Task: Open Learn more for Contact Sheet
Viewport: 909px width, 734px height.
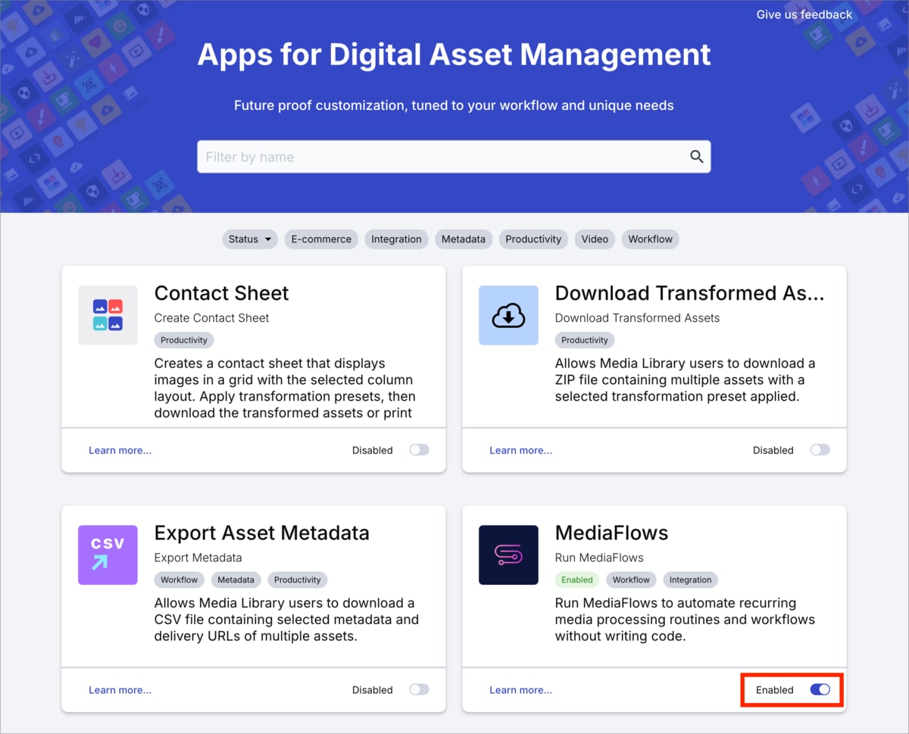Action: pyautogui.click(x=120, y=449)
